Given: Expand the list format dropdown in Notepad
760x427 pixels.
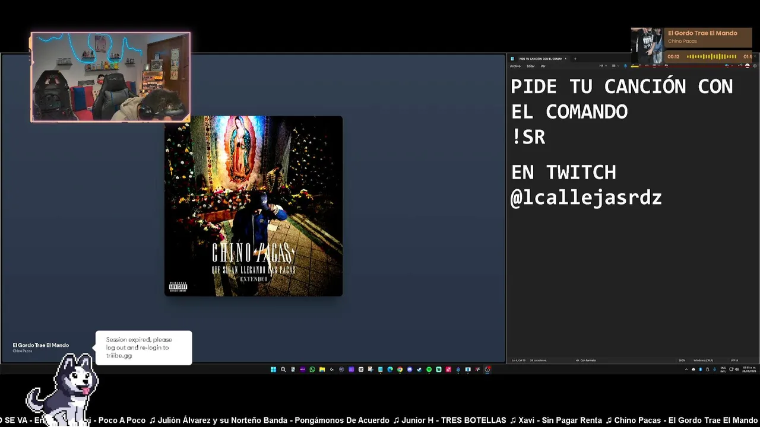Looking at the screenshot, I should [615, 66].
